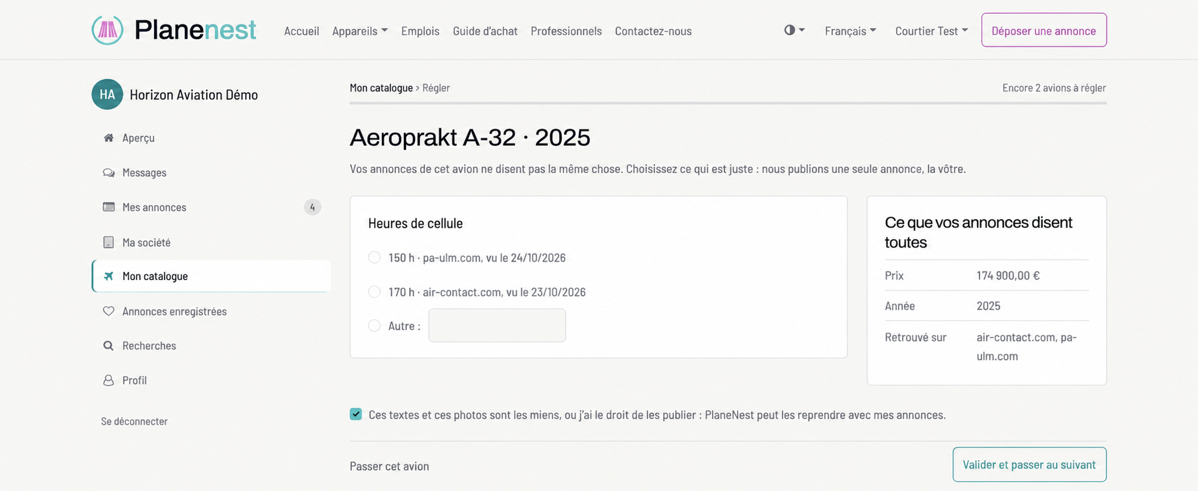Click the building icon beside Ma société
Image resolution: width=1198 pixels, height=491 pixels.
point(109,242)
